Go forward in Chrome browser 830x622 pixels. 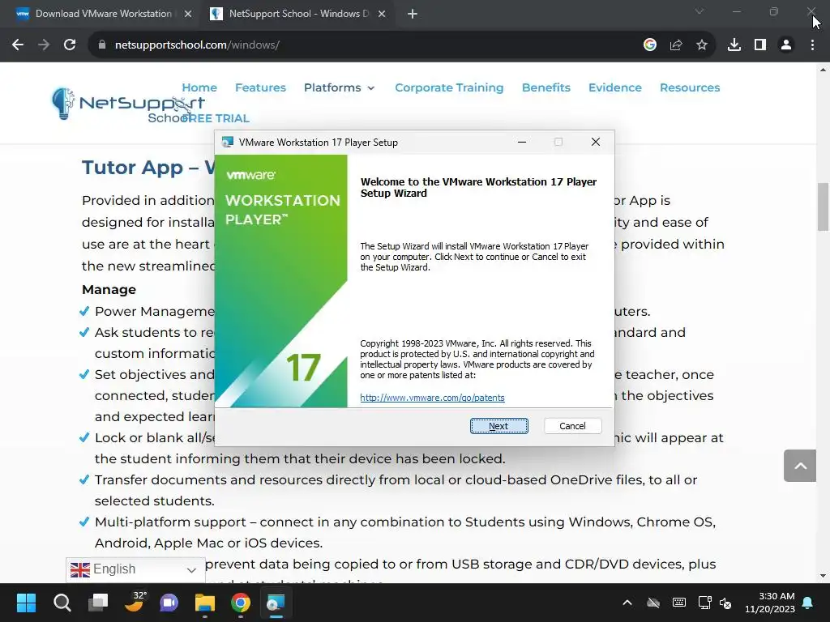[44, 45]
